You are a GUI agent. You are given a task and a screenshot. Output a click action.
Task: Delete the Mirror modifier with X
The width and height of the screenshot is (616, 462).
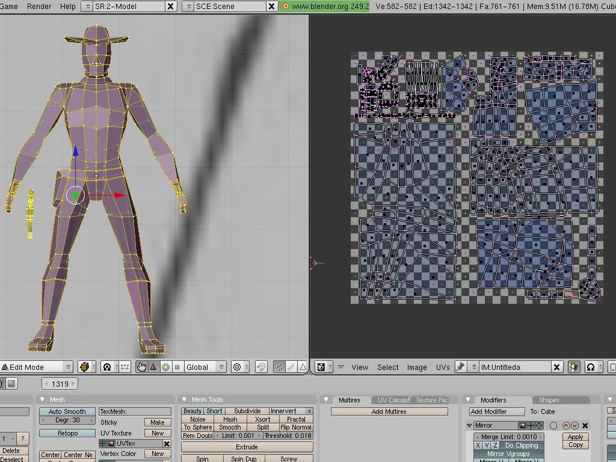click(x=585, y=425)
